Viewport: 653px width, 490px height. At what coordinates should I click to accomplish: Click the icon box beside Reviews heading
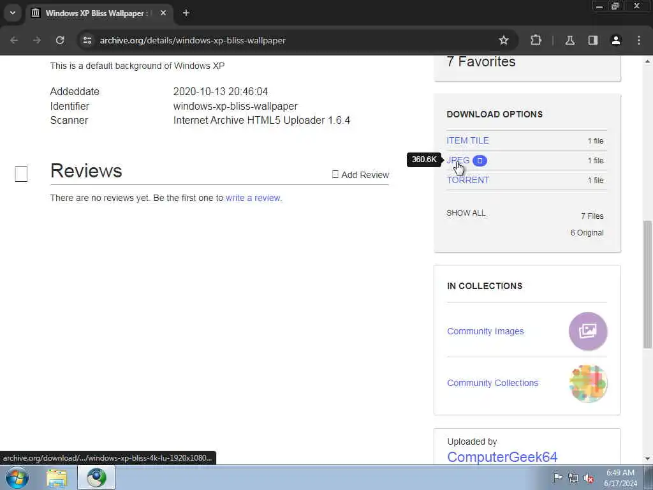click(x=21, y=174)
